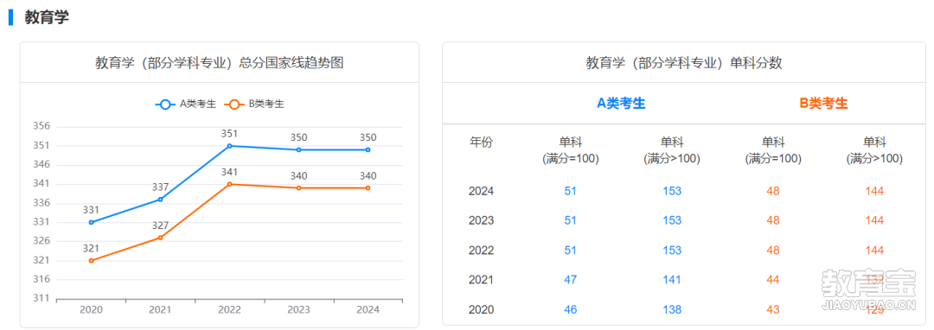The image size is (934, 330).
Task: Click the blue 153 score for 2023
Action: tap(672, 220)
